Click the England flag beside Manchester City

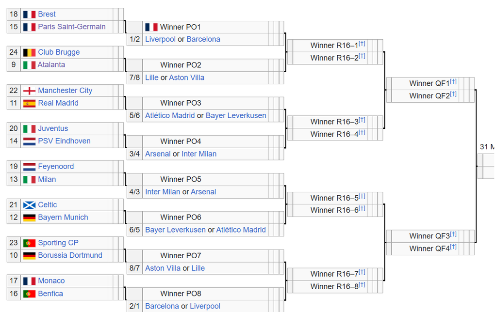point(29,91)
